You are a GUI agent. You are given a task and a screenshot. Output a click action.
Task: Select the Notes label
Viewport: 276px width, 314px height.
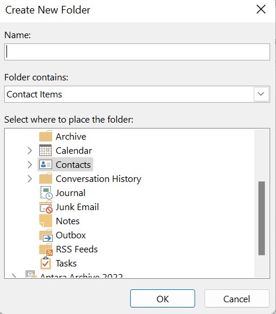[x=67, y=221]
